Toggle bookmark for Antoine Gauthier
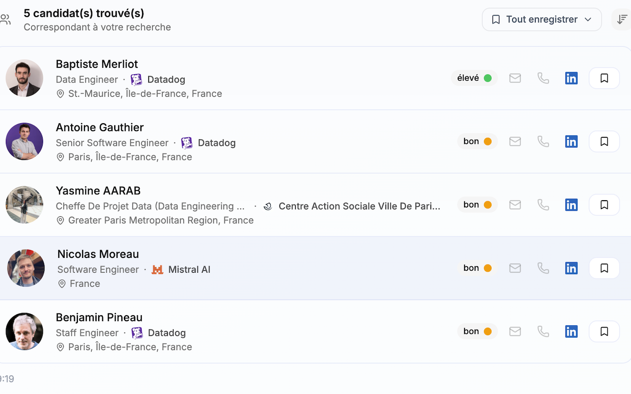 coord(604,142)
